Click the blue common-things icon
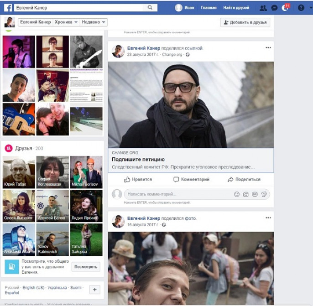 (x=12, y=266)
